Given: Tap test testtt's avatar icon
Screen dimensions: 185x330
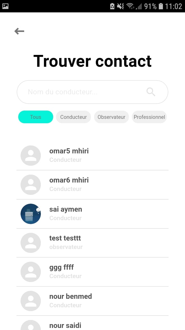Looking at the screenshot, I should click(x=31, y=243).
